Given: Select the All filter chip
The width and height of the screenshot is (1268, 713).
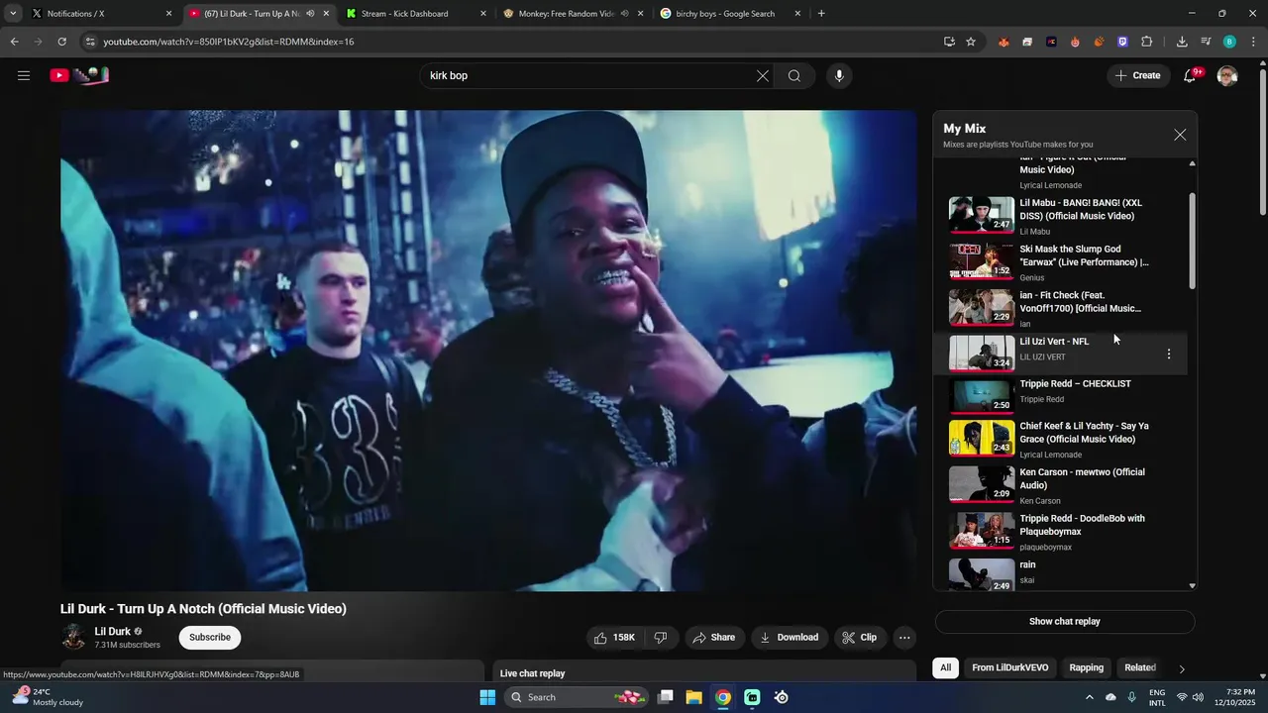Looking at the screenshot, I should (946, 667).
